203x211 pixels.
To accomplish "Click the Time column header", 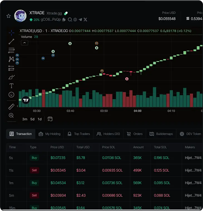I will 13,147.
